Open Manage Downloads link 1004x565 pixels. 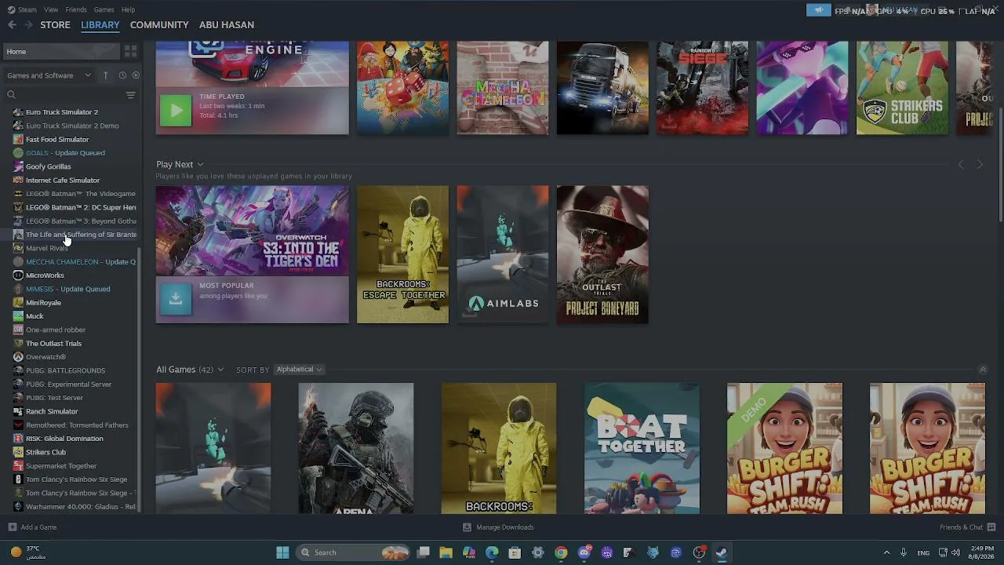pos(505,527)
